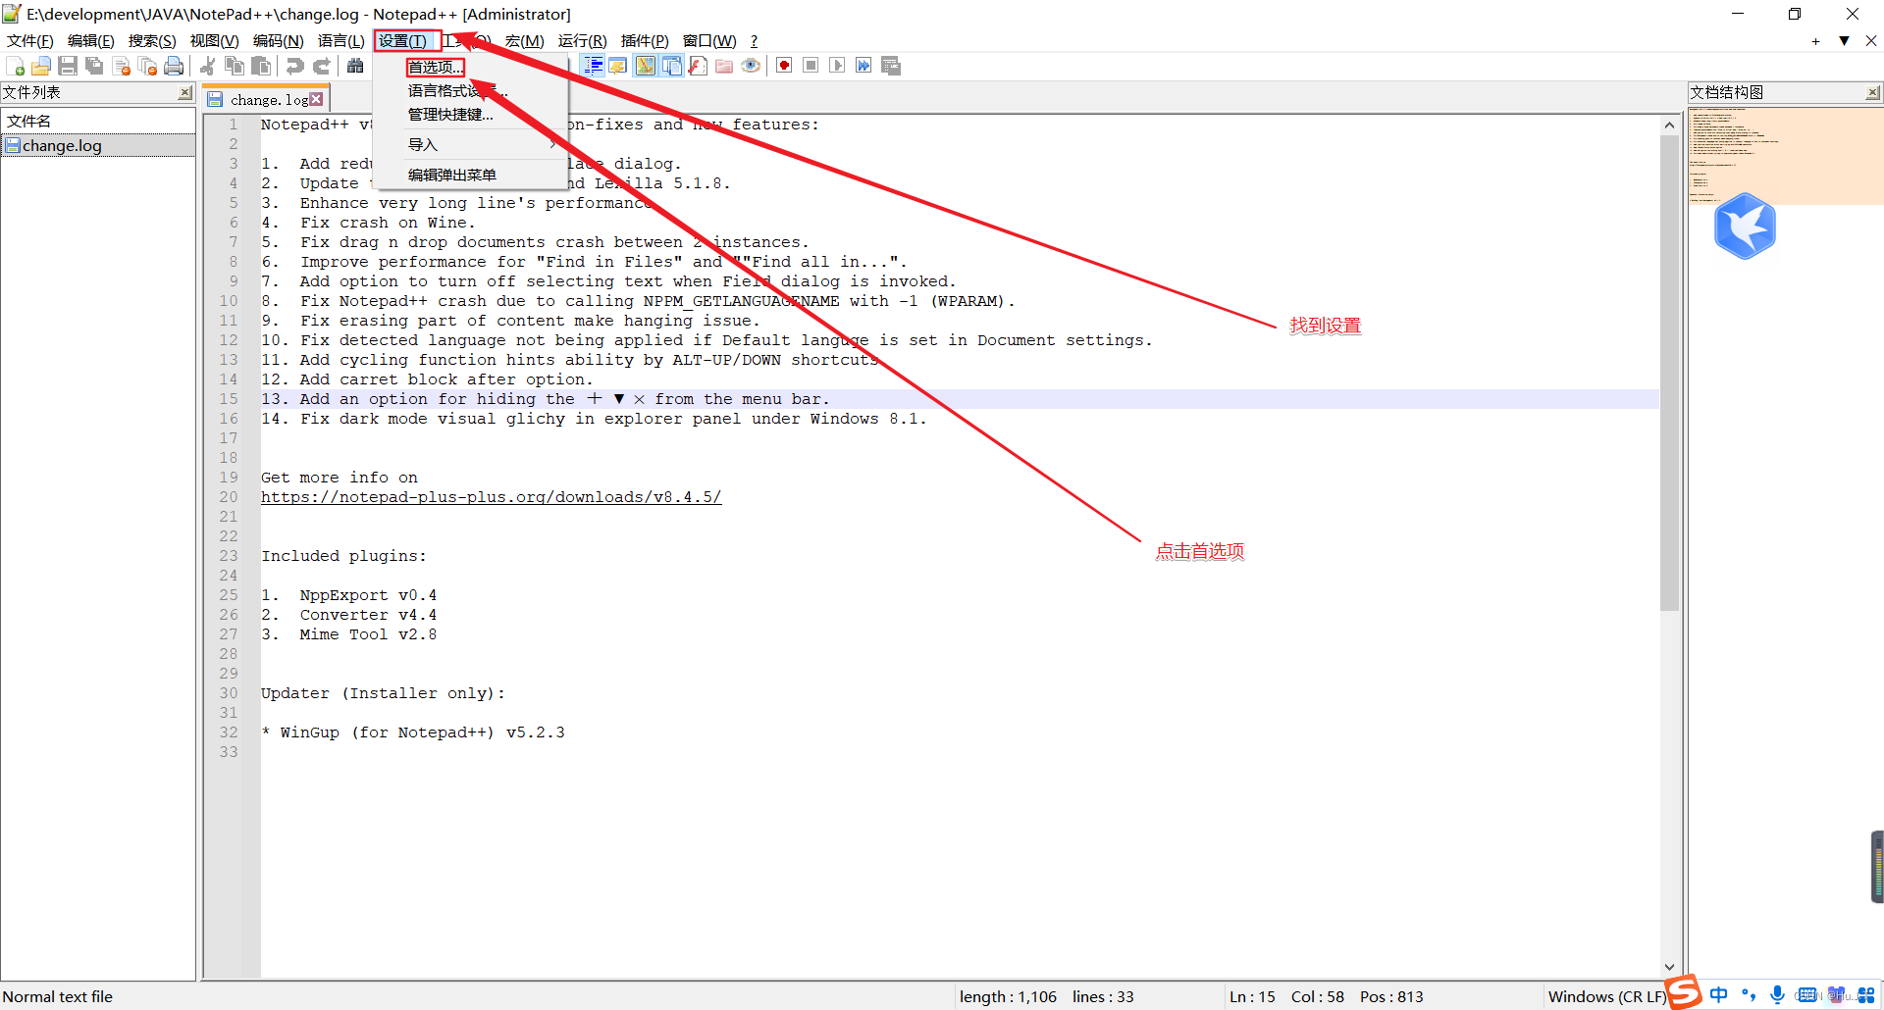Close the 文件列表 panel

[x=184, y=92]
